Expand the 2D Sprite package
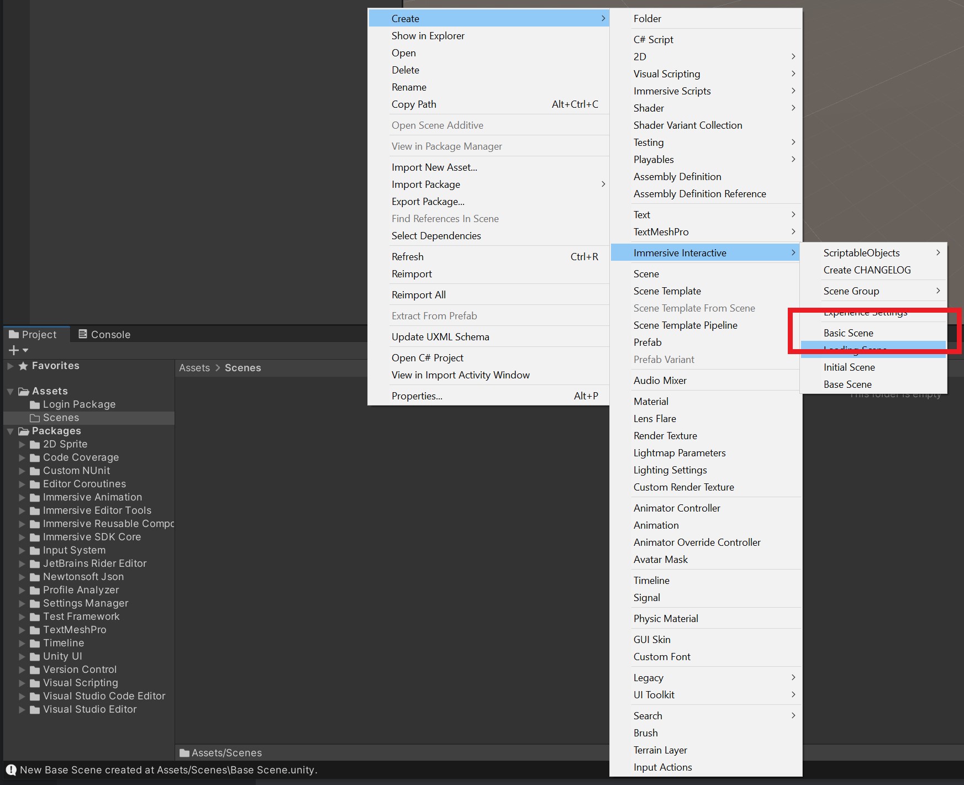964x785 pixels. (x=22, y=444)
